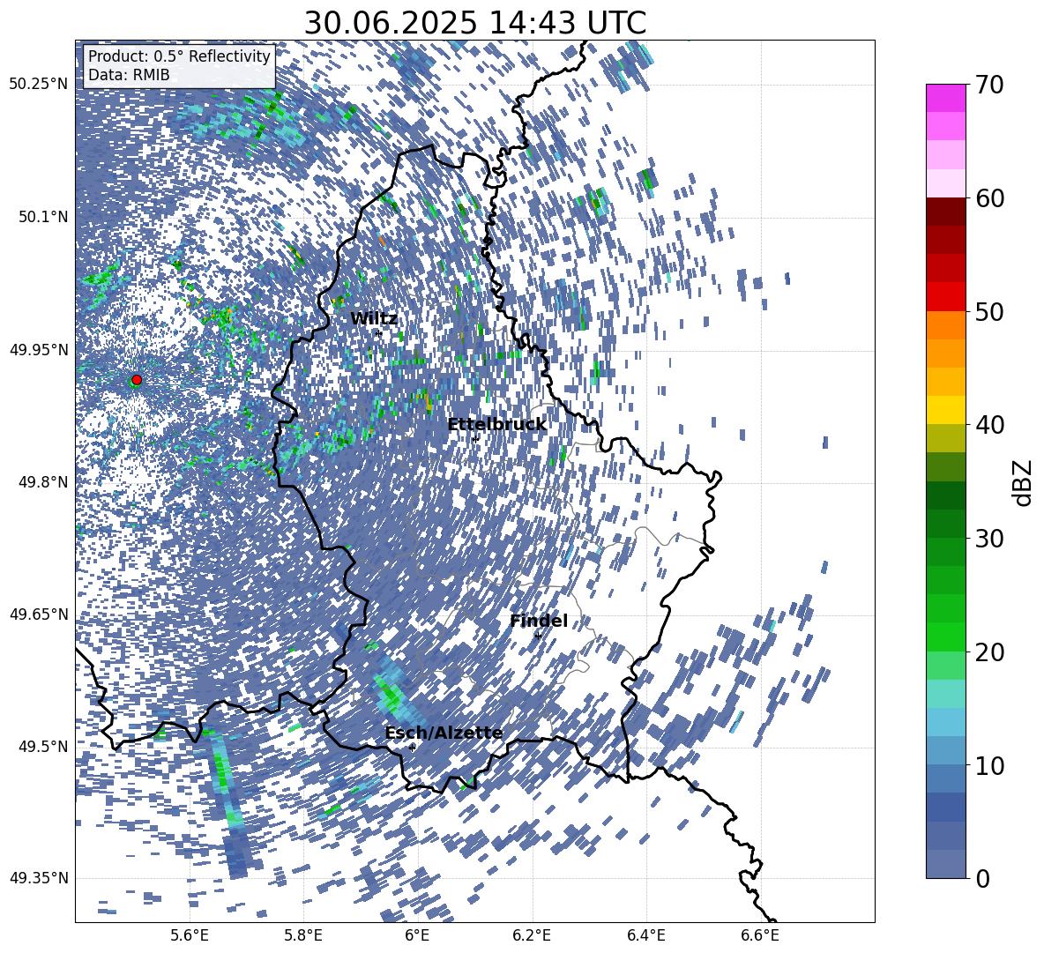Click the Esch/Alzette station marker point
The image size is (1044, 953).
[x=412, y=748]
